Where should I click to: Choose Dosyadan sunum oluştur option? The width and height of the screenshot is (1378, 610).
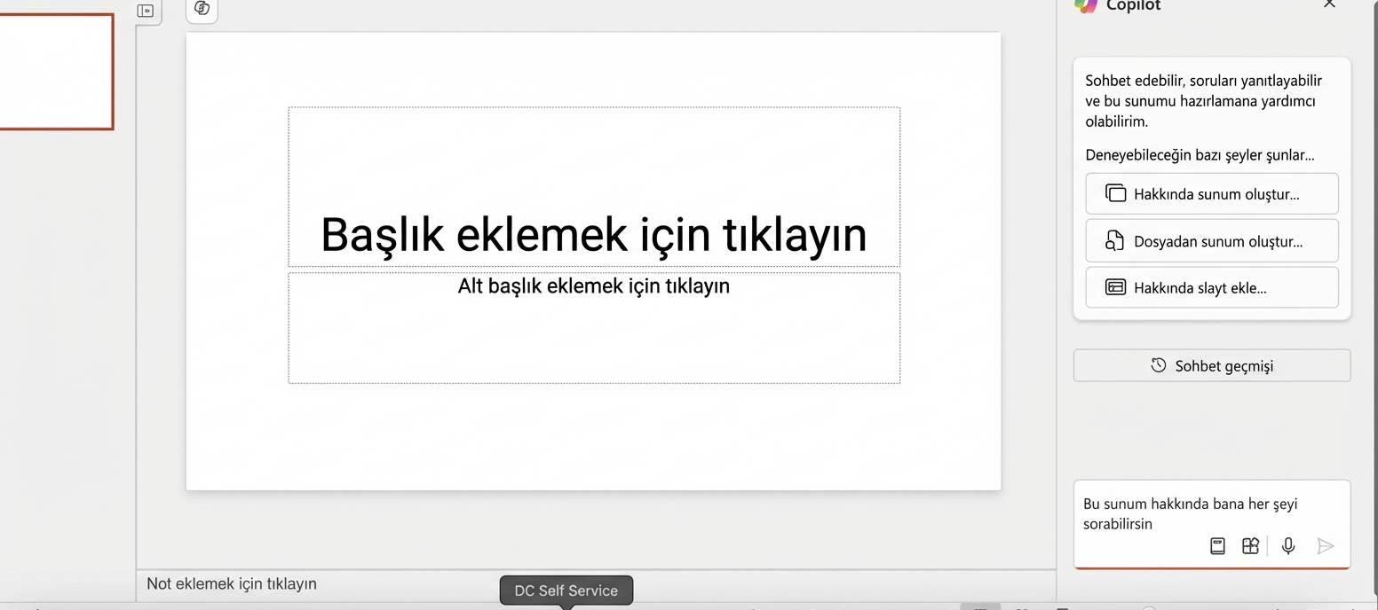pos(1211,240)
